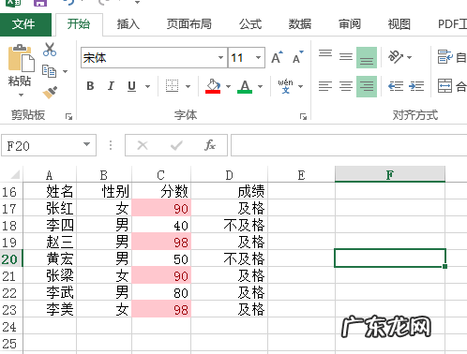Screen dimensions: 467x354
Task: Switch to the 视图 tab
Action: (x=399, y=24)
